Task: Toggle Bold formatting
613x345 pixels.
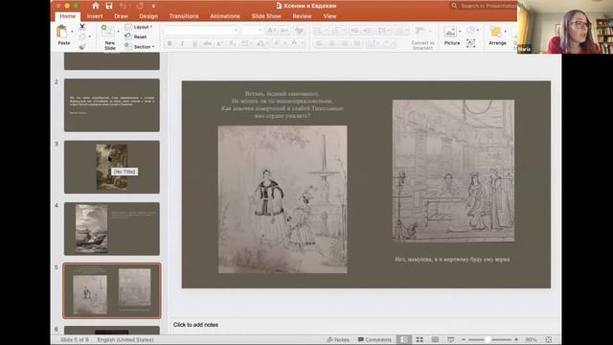Action: tap(170, 43)
